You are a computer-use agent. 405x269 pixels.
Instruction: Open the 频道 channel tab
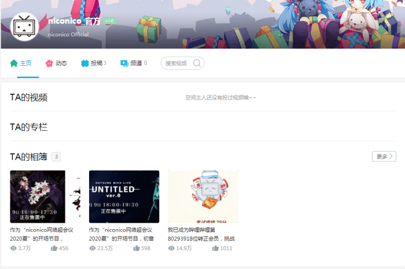click(134, 63)
